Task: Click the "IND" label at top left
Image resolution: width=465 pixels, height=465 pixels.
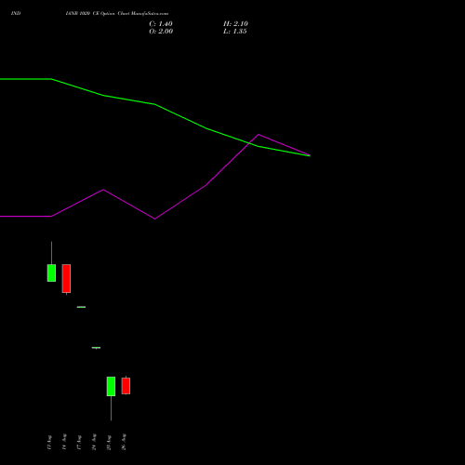Action: coord(16,13)
